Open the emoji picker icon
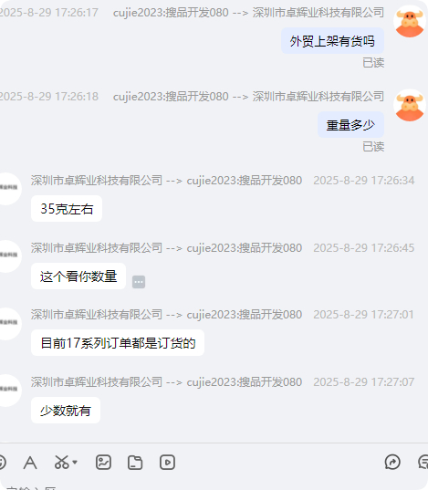The width and height of the screenshot is (428, 490). click(2, 463)
